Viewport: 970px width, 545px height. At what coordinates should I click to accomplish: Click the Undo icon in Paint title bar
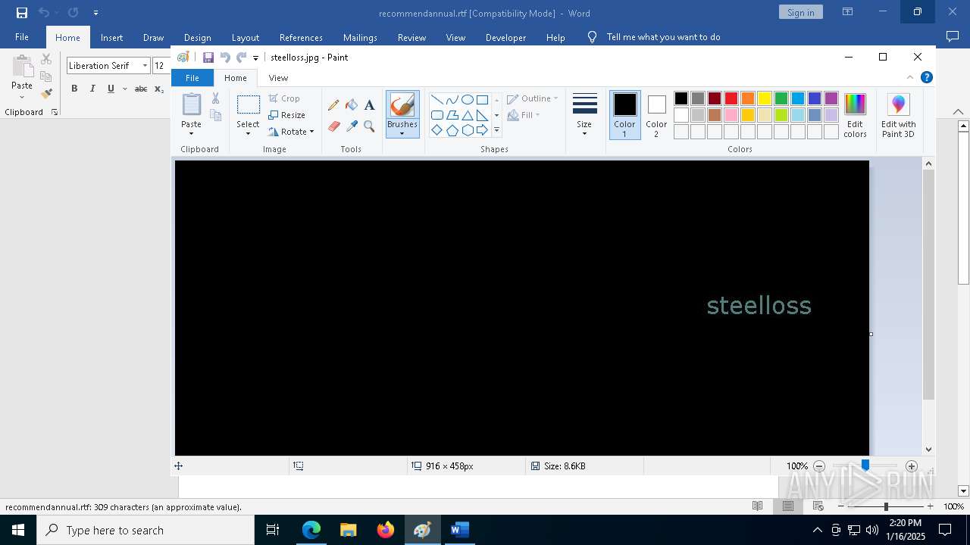pyautogui.click(x=225, y=58)
